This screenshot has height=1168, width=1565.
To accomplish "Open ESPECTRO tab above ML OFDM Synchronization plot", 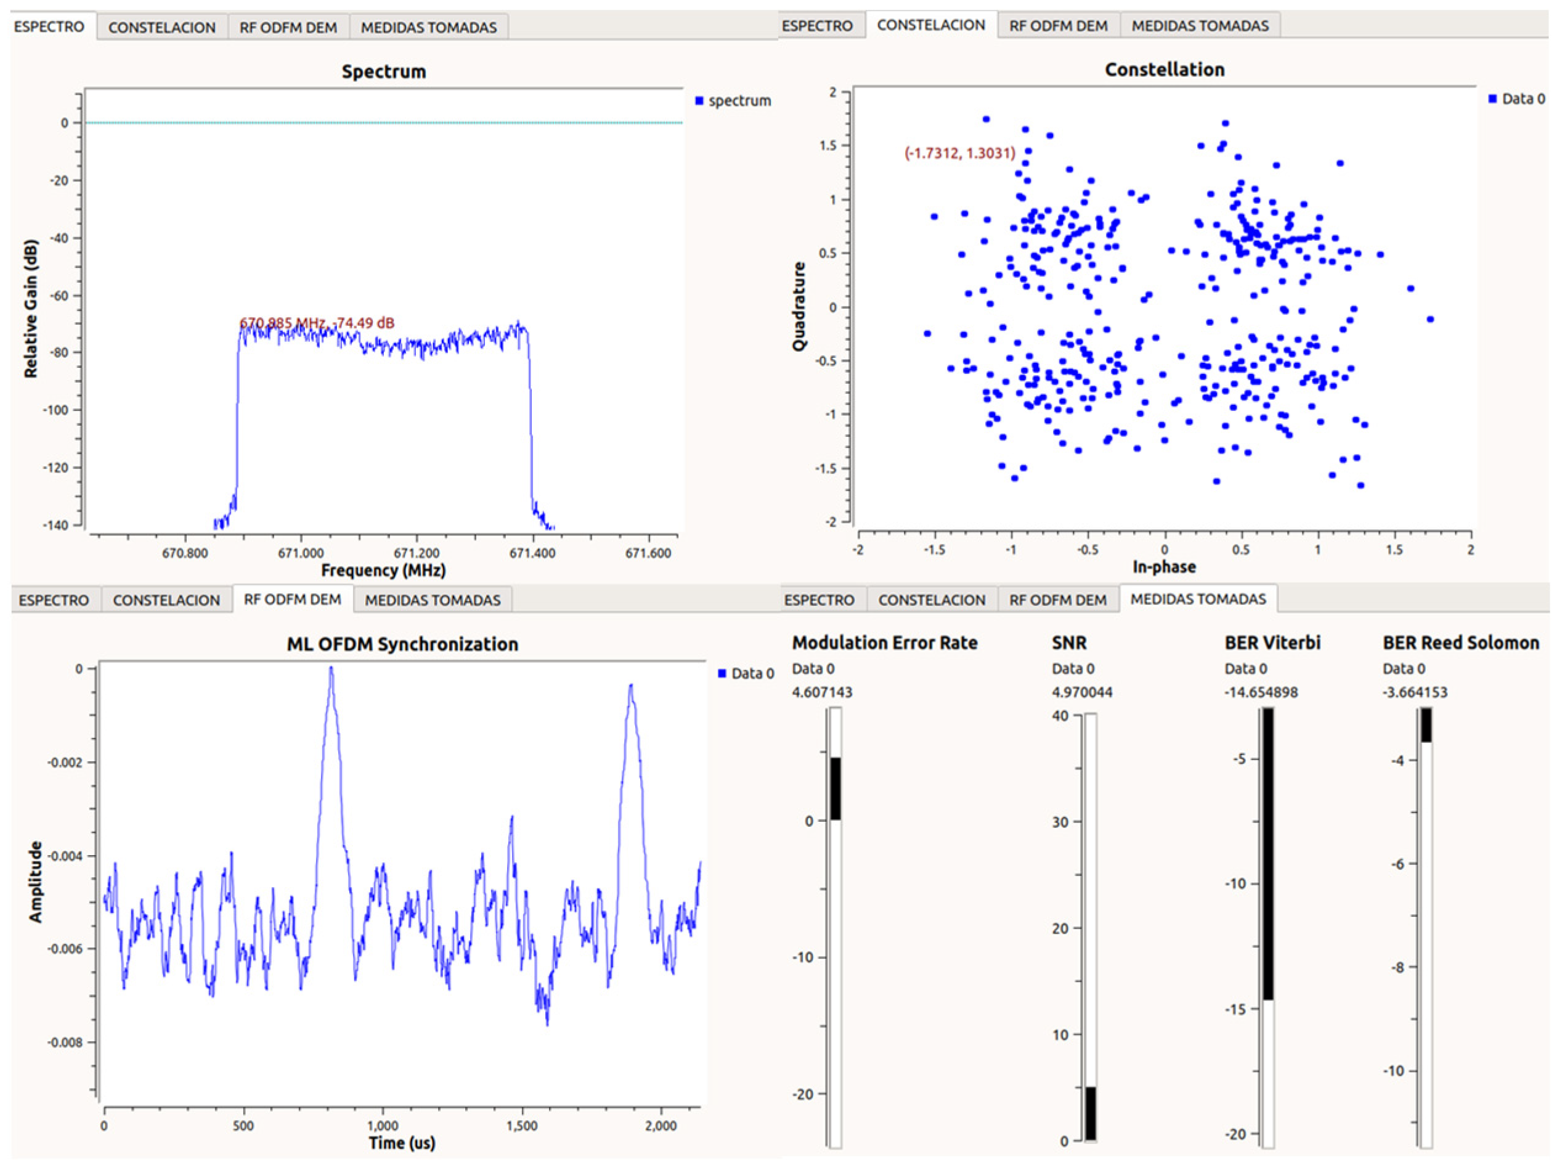I will tap(54, 600).
